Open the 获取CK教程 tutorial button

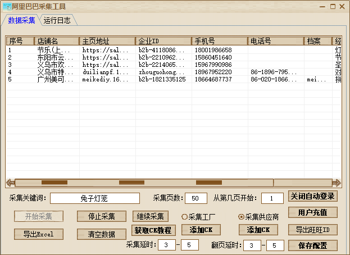[x=154, y=230]
